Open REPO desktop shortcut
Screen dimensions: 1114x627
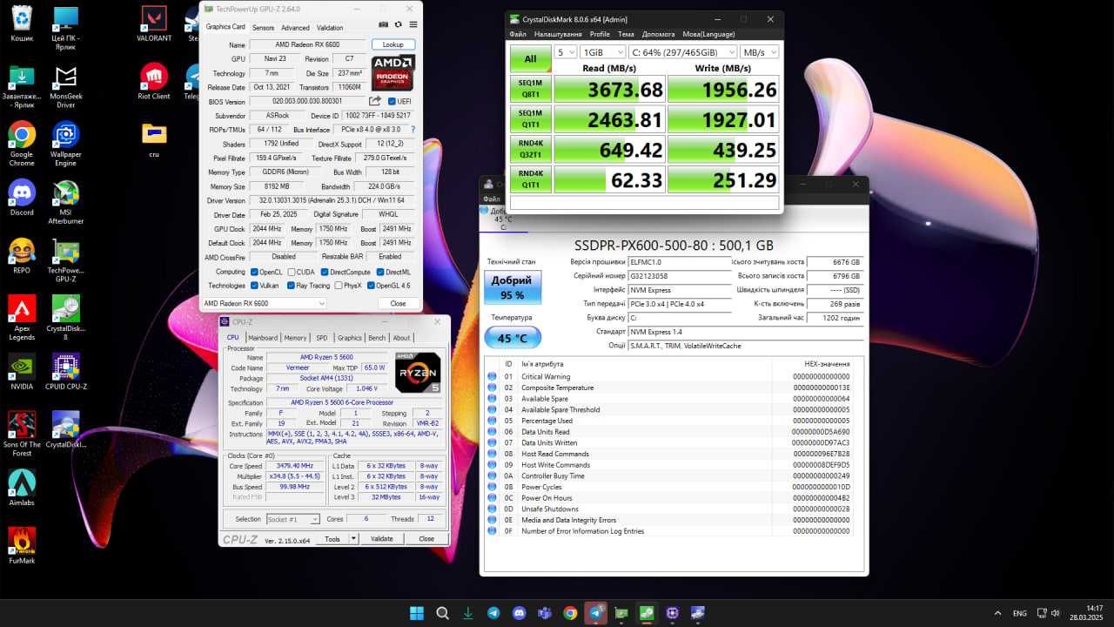22,256
